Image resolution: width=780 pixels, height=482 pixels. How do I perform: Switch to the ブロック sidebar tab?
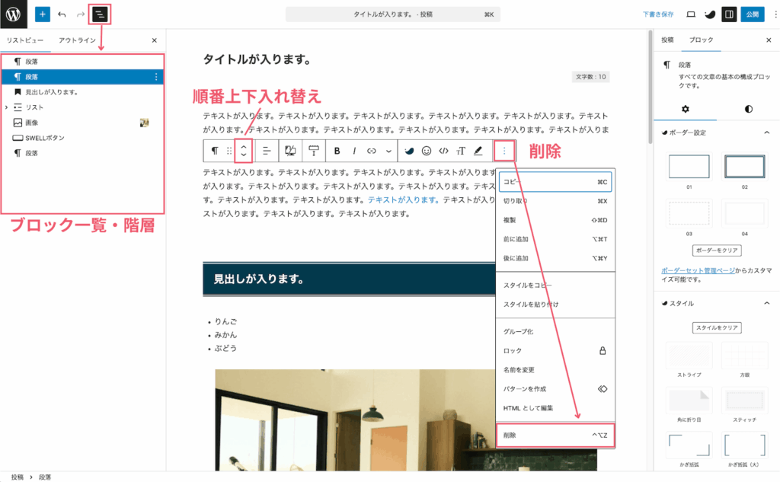(701, 40)
